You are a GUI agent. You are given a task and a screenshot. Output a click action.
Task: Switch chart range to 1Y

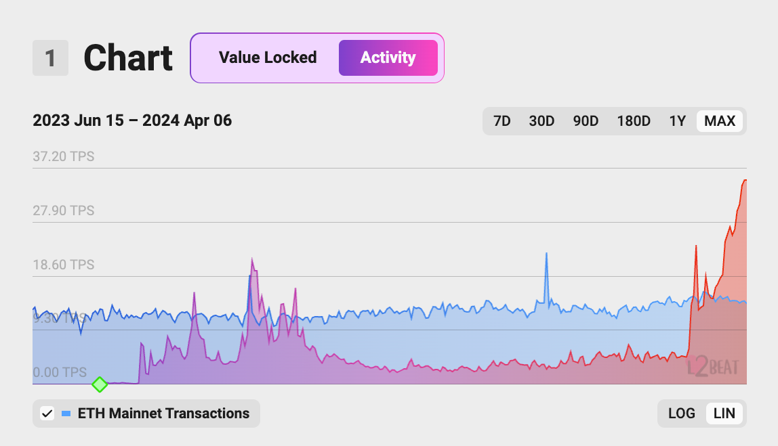678,121
